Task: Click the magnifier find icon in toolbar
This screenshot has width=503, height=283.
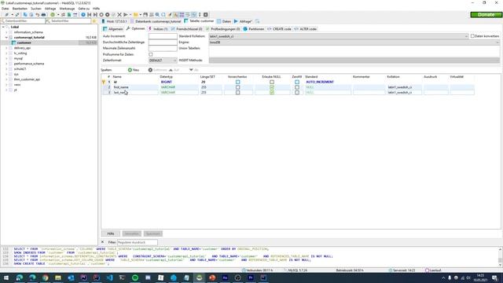Action: pyautogui.click(x=157, y=15)
